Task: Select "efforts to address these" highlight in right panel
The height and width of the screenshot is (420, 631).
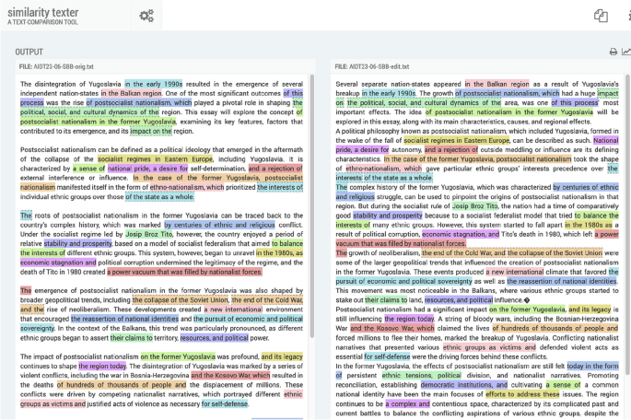Action: 524,393
